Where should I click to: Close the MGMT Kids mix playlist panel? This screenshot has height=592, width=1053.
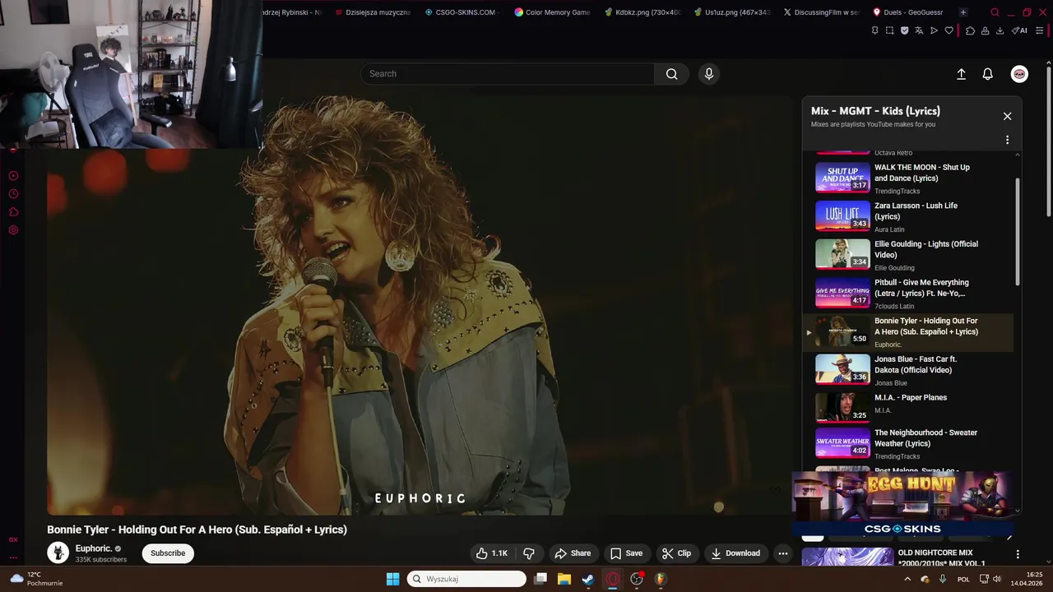click(x=1007, y=116)
